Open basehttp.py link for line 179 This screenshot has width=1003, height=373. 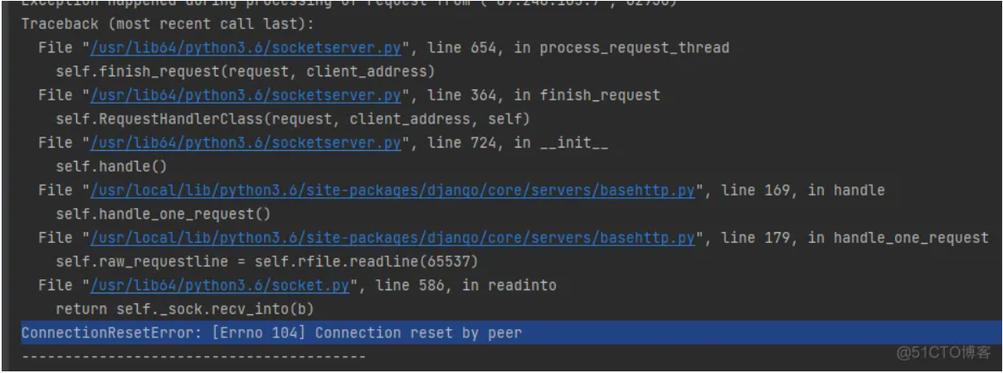[392, 239]
